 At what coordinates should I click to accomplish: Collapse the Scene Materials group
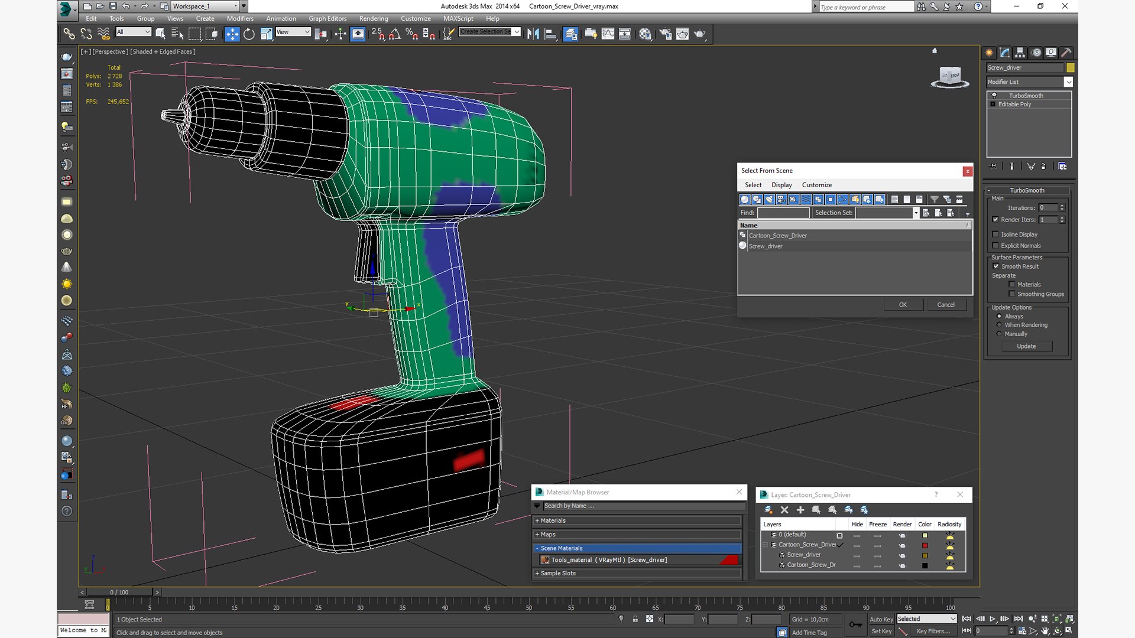pyautogui.click(x=637, y=548)
